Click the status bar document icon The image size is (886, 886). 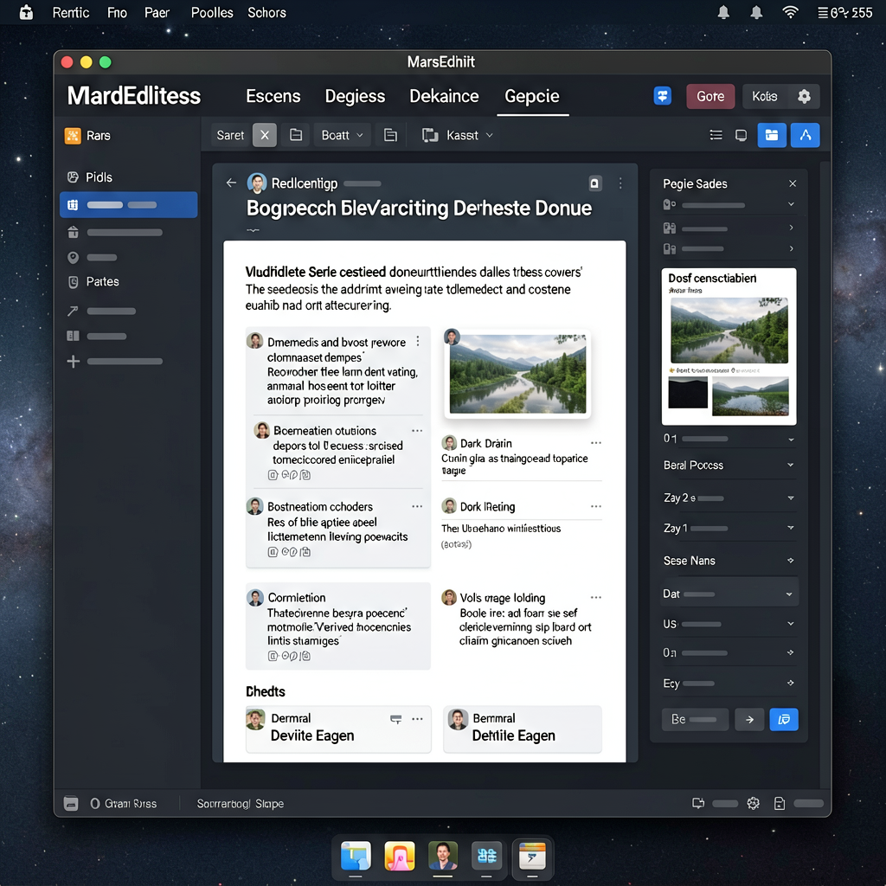point(780,804)
